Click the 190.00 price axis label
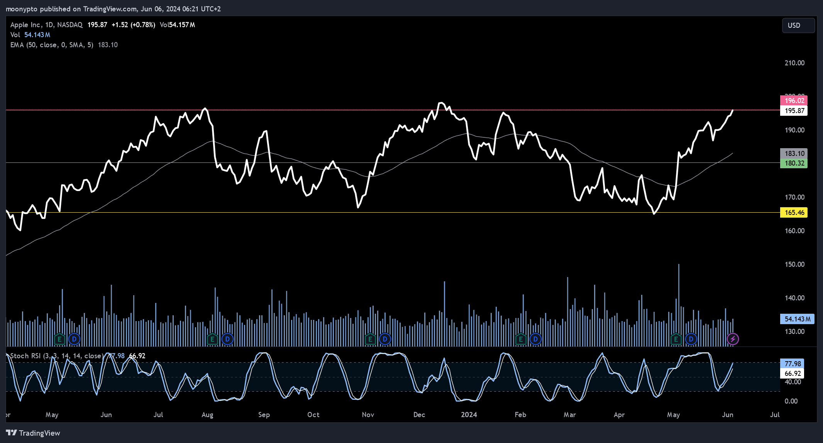The image size is (823, 443). point(794,130)
